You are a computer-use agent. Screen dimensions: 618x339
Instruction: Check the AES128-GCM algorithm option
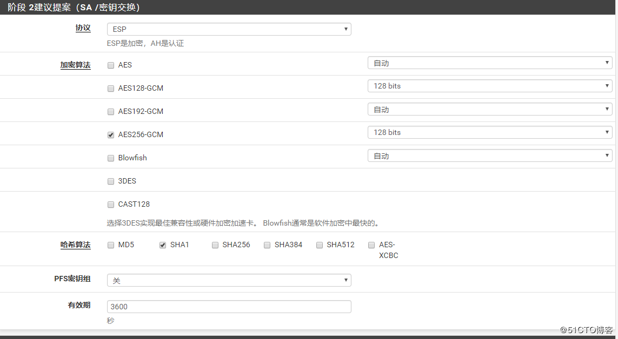tap(111, 89)
